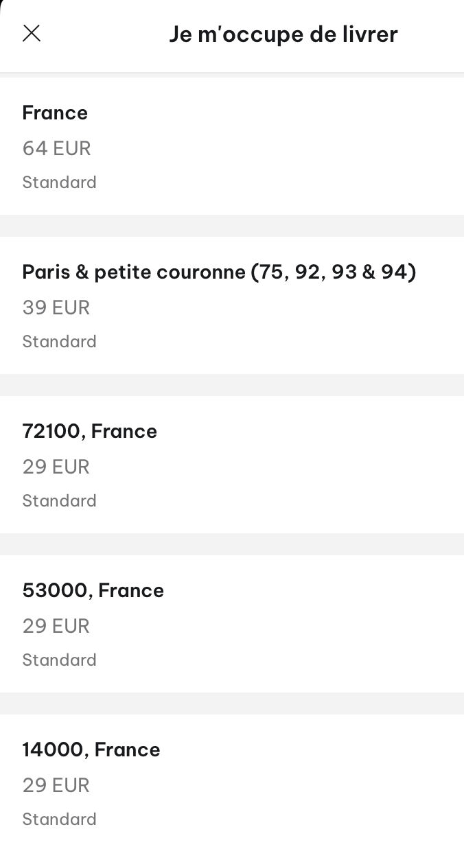Close the delivery dialog with the X icon
Viewport: 464px width, 849px height.
click(x=32, y=33)
